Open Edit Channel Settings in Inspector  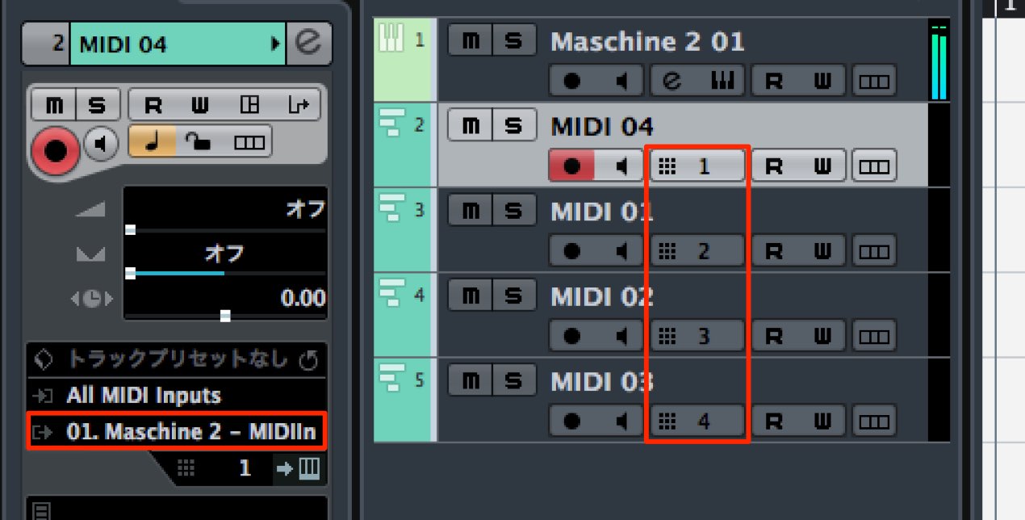coord(308,44)
